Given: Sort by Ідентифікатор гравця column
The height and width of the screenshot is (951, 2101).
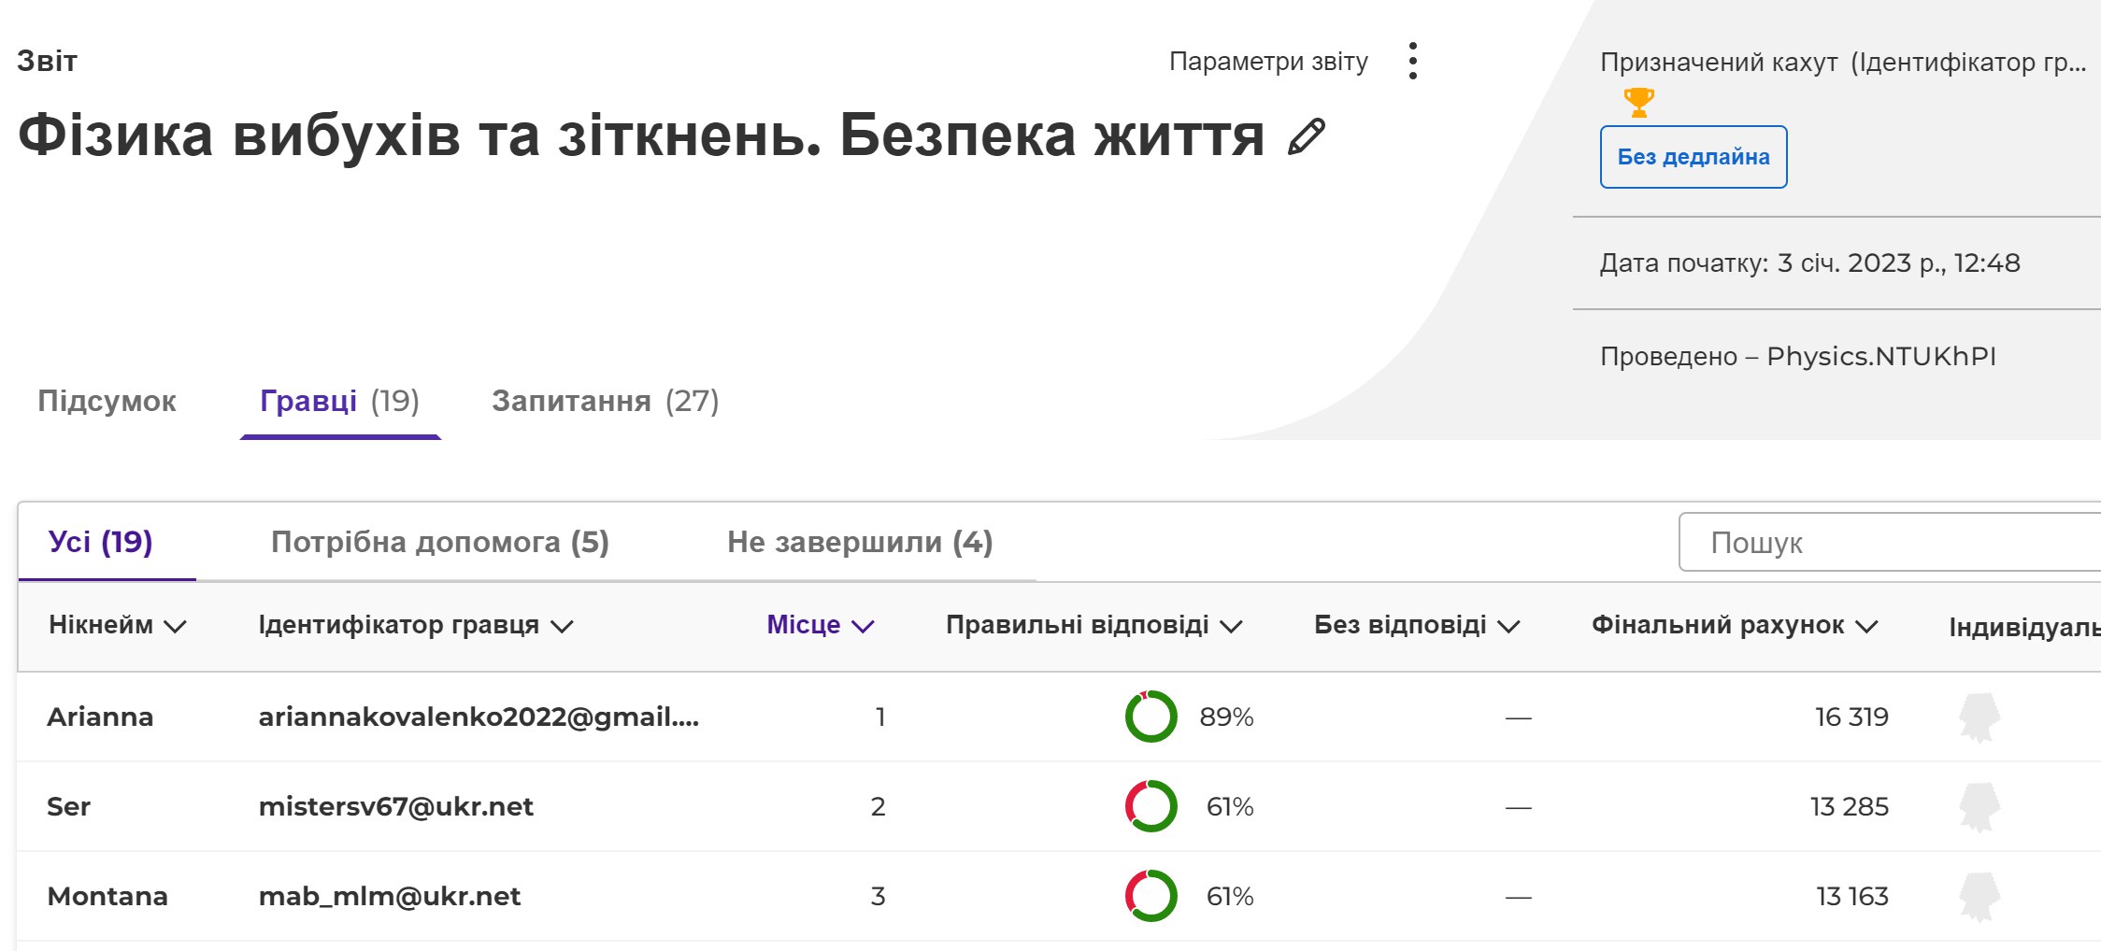Looking at the screenshot, I should pos(416,625).
